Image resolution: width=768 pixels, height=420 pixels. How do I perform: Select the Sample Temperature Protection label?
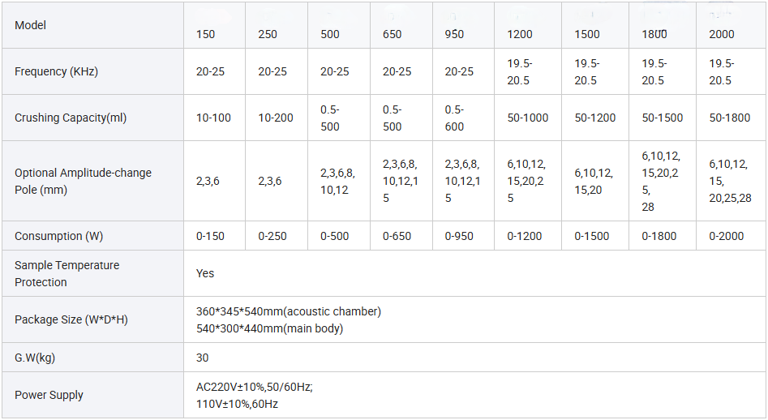(67, 273)
